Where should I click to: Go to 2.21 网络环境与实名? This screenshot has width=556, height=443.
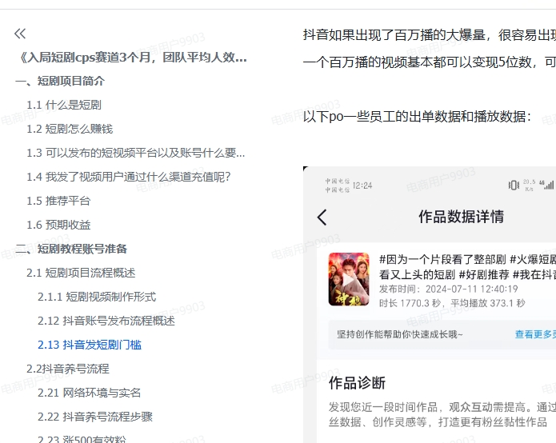(x=90, y=393)
